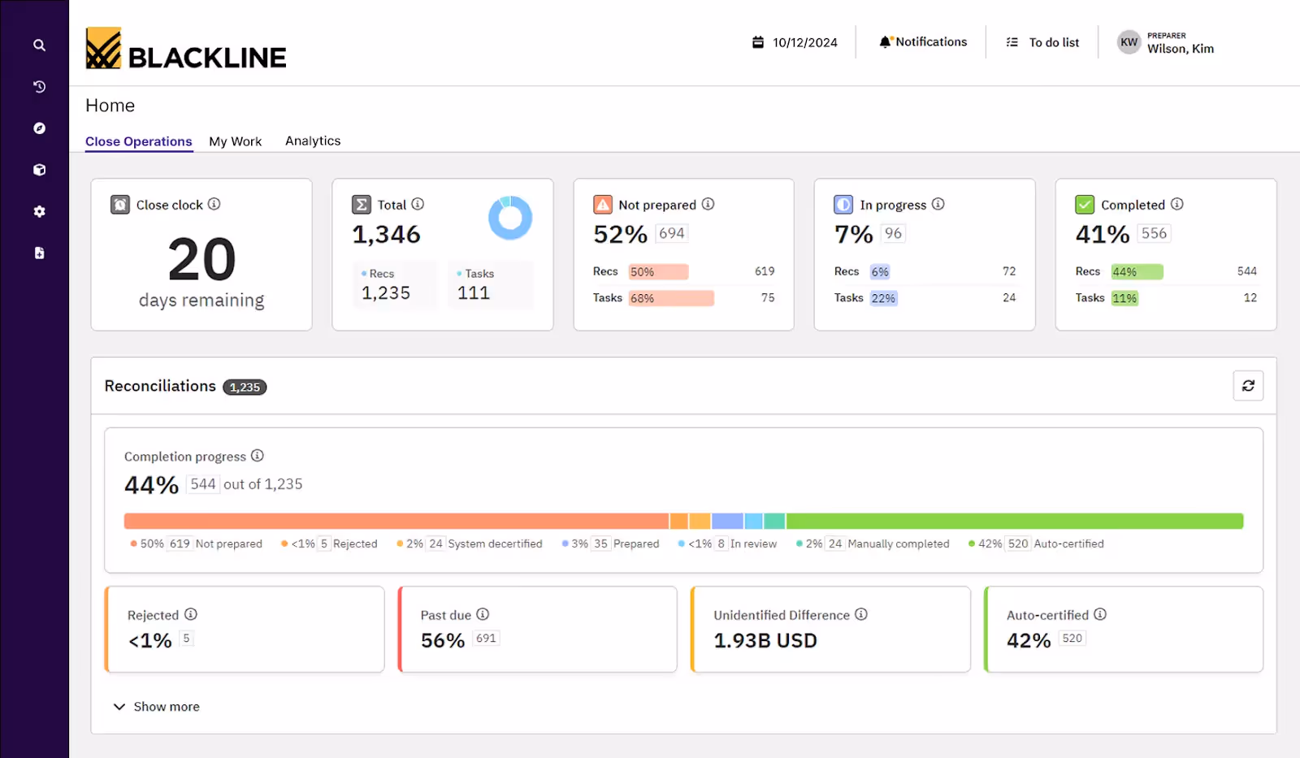The image size is (1300, 758).
Task: Open Wilson, Kim user profile
Action: pyautogui.click(x=1165, y=42)
